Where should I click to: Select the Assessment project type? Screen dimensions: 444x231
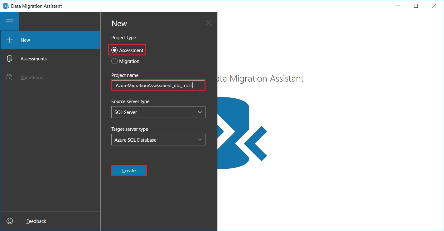tap(128, 50)
